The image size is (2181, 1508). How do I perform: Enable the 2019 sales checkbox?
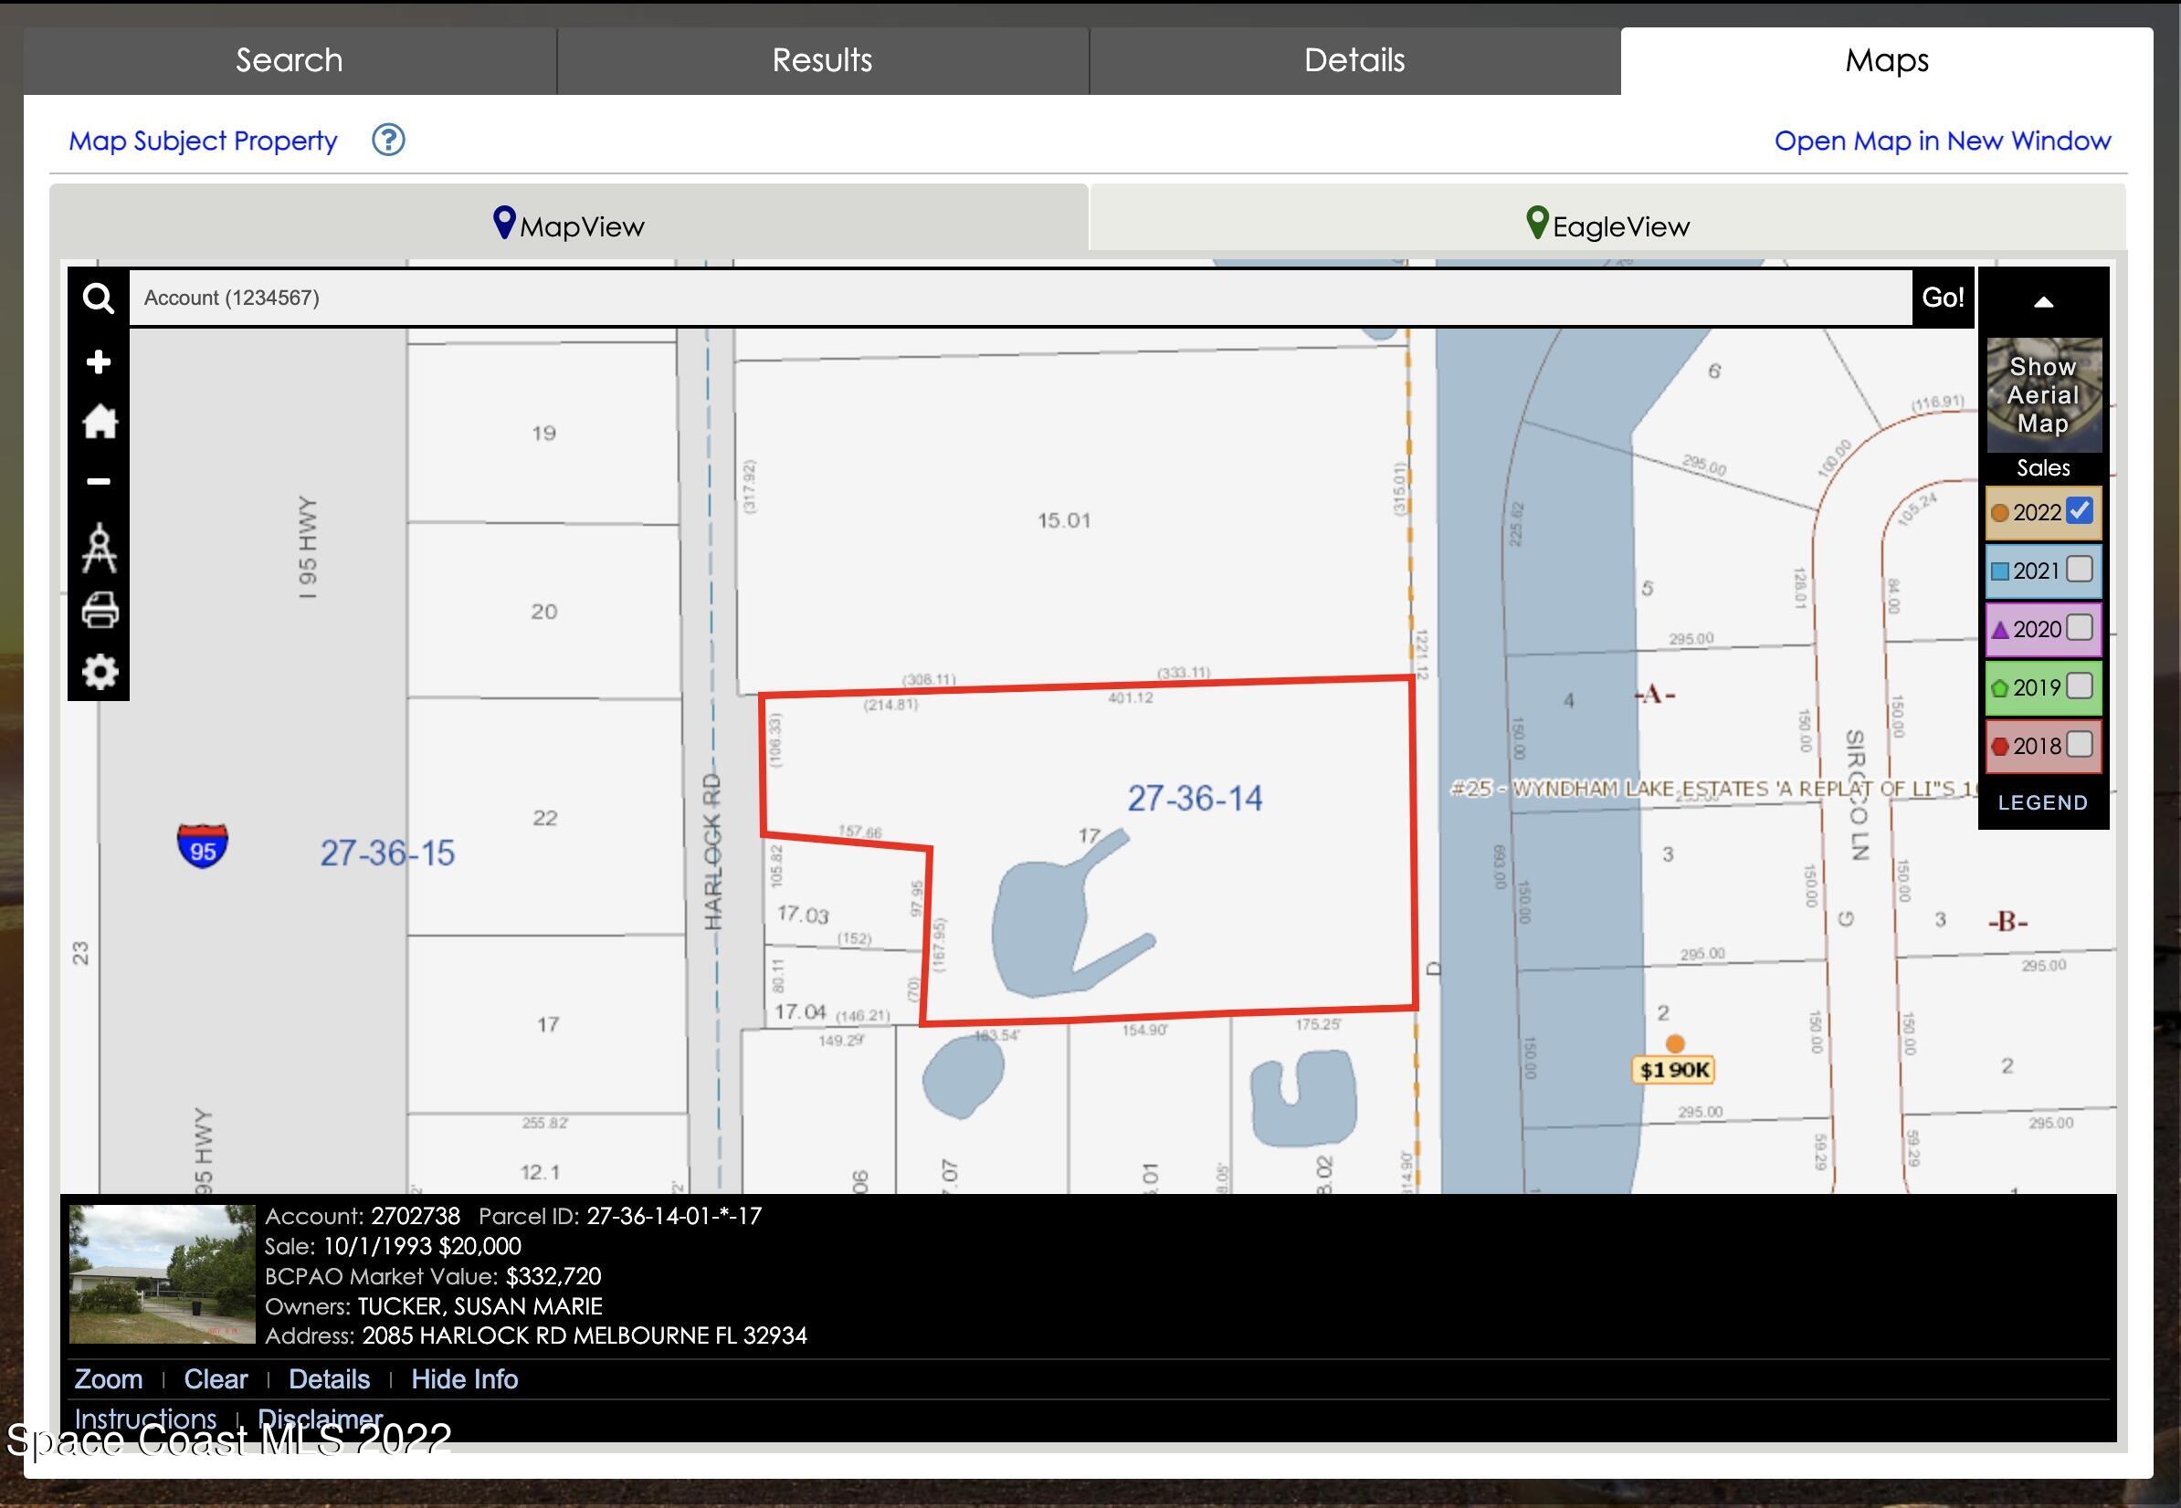point(2079,687)
